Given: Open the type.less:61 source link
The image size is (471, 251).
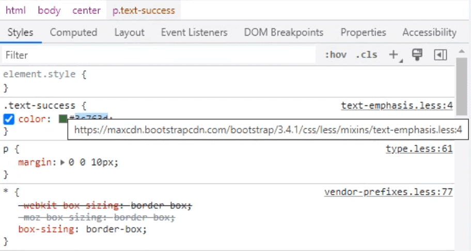Looking at the screenshot, I should pyautogui.click(x=419, y=149).
